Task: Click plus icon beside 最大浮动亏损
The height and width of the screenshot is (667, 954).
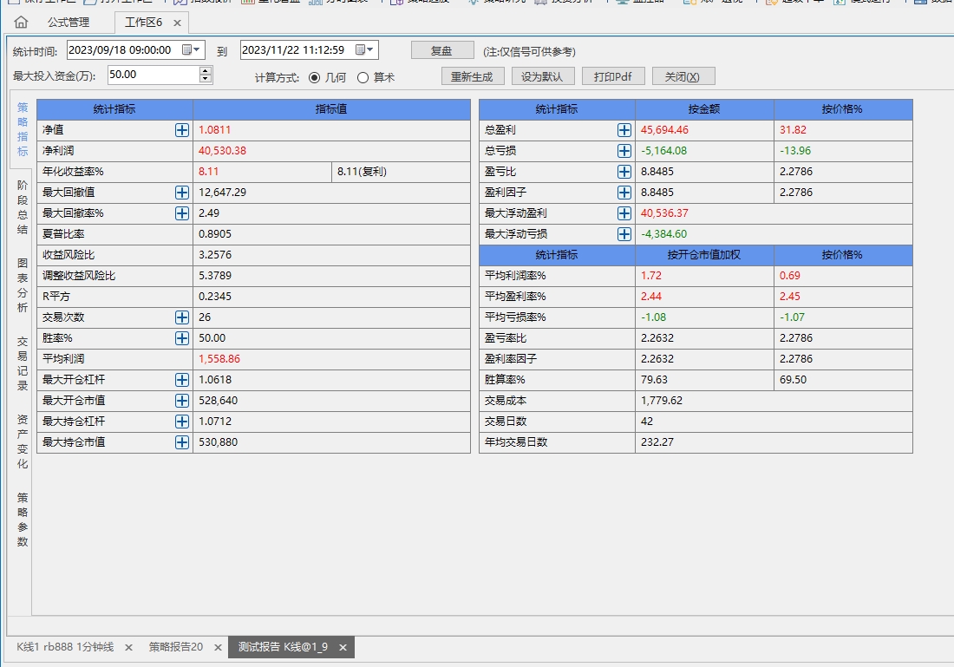Action: coord(624,234)
